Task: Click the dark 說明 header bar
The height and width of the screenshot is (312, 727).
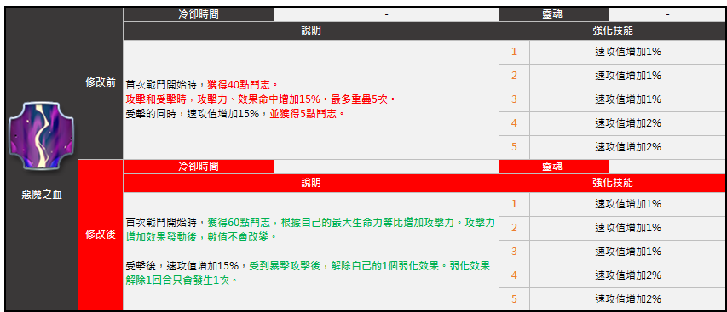Action: point(311,31)
